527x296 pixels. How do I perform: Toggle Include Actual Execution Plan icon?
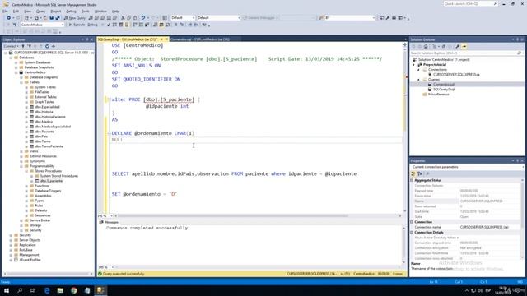tap(134, 25)
